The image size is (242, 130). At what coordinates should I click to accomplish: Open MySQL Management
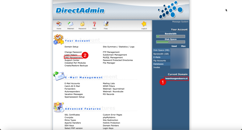(x=113, y=57)
